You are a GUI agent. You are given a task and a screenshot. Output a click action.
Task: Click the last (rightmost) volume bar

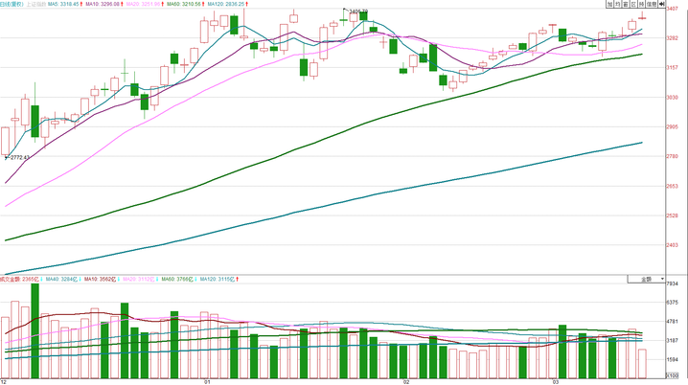pos(642,364)
